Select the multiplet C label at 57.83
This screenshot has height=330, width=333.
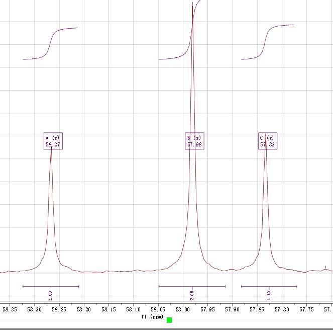click(x=267, y=141)
